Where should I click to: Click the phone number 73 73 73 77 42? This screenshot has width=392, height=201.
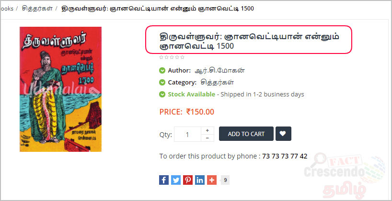tap(285, 157)
